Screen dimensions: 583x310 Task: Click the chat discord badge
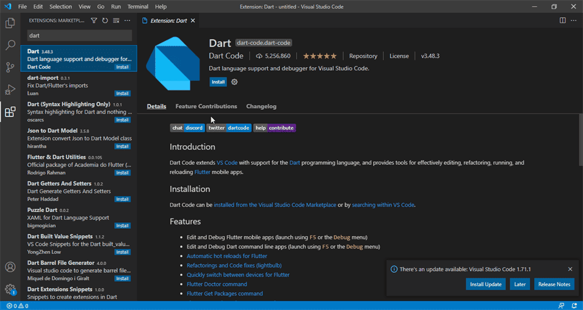tap(187, 128)
